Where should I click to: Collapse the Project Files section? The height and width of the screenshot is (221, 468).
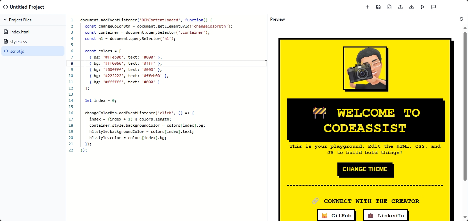point(5,20)
